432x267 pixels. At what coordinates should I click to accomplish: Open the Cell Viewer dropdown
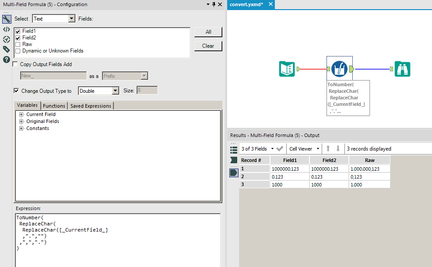coord(304,148)
